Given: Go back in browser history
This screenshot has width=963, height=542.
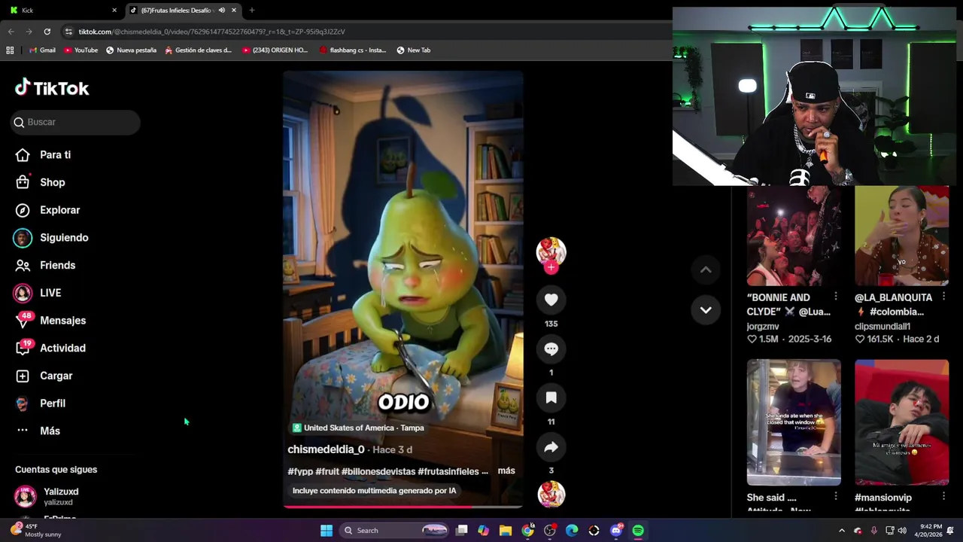Looking at the screenshot, I should pyautogui.click(x=11, y=32).
